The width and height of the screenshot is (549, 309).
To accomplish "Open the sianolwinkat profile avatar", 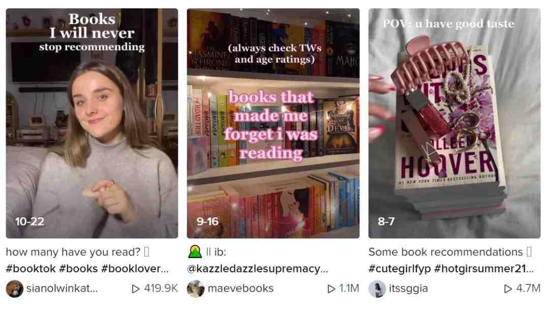I will [x=14, y=289].
